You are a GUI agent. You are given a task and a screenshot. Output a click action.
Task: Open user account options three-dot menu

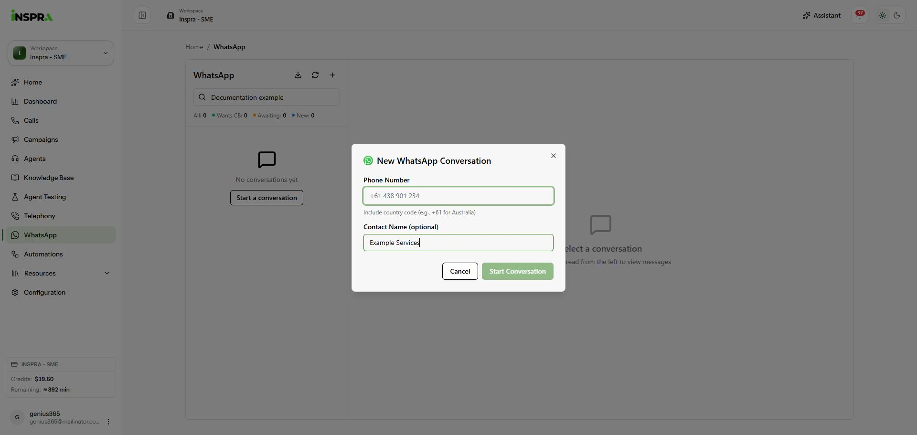pyautogui.click(x=108, y=422)
